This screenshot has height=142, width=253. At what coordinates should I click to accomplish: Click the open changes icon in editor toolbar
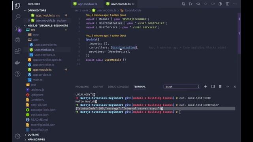[198, 4]
